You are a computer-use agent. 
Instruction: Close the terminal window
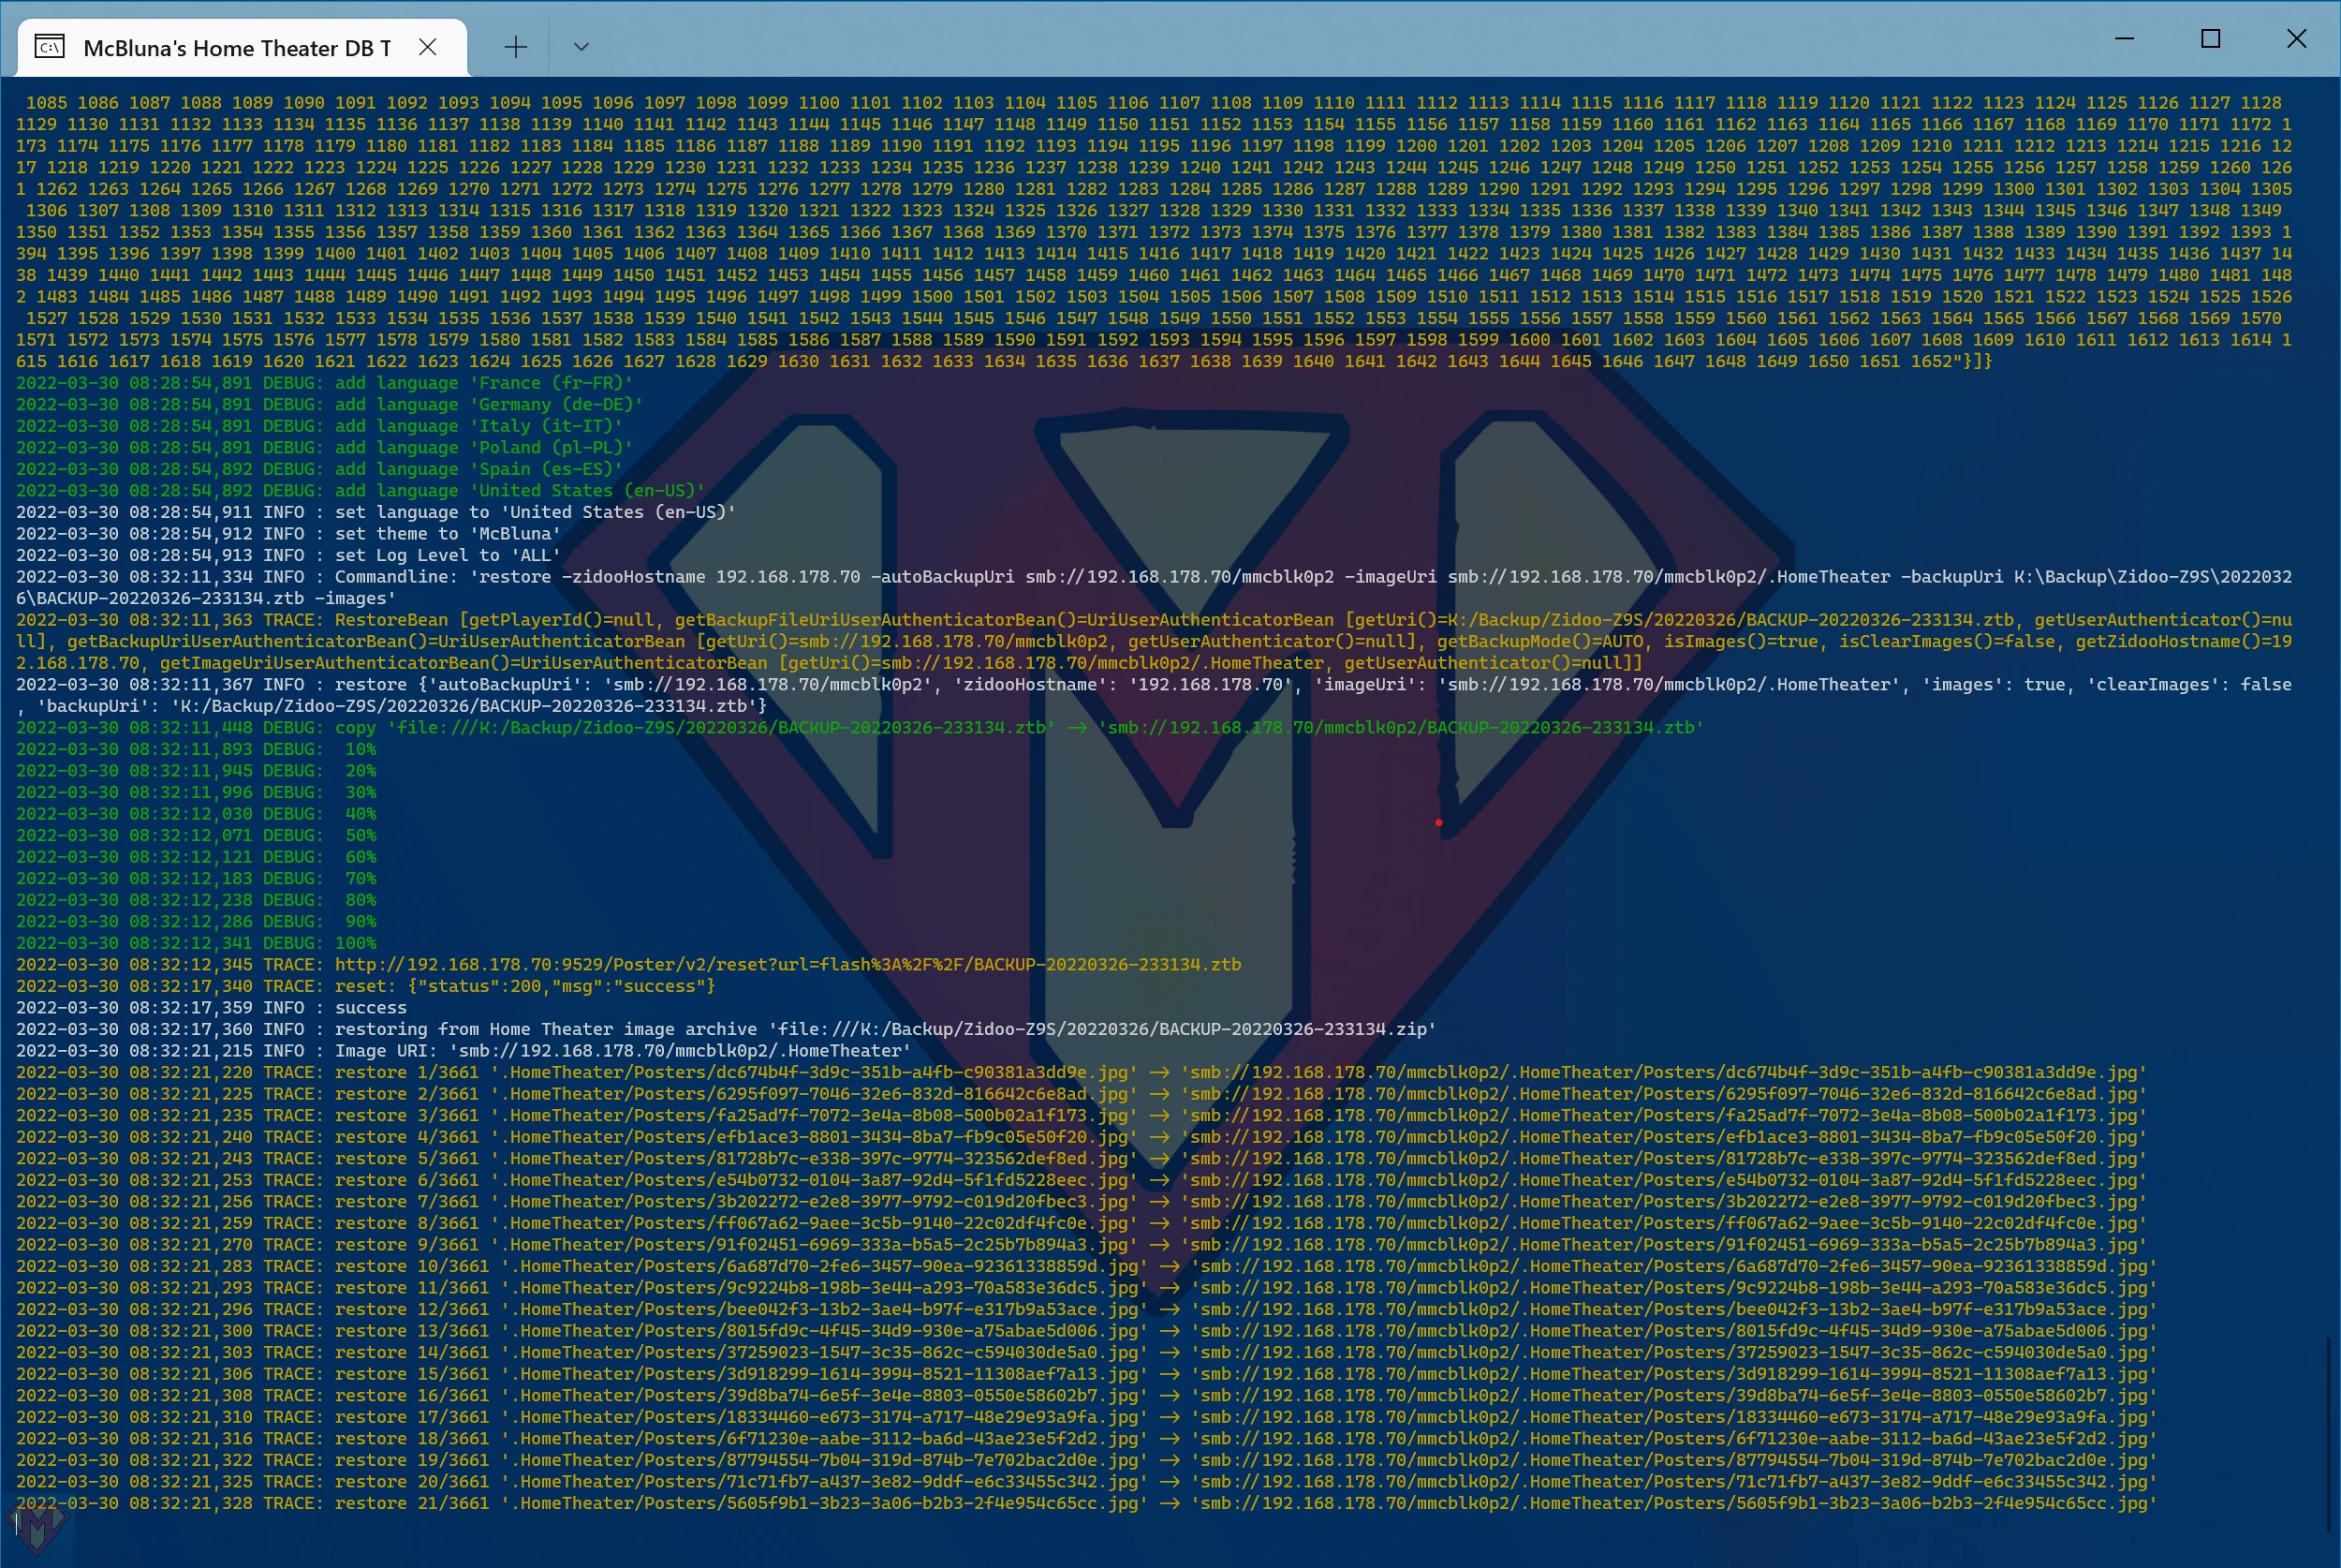pos(2296,39)
